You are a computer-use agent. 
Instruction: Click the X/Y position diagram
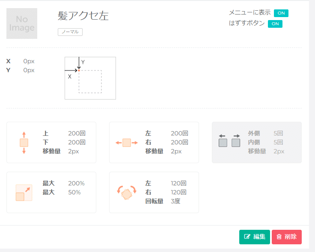(x=90, y=78)
